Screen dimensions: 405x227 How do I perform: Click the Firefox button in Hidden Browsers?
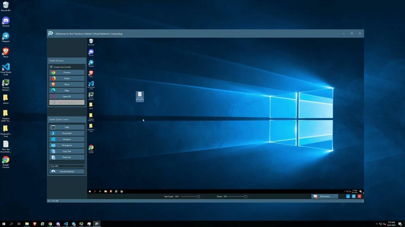point(67,79)
